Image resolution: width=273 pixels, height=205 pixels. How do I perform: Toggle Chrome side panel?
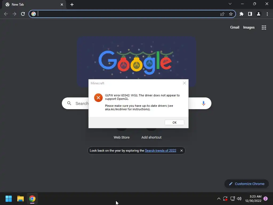coord(250,14)
